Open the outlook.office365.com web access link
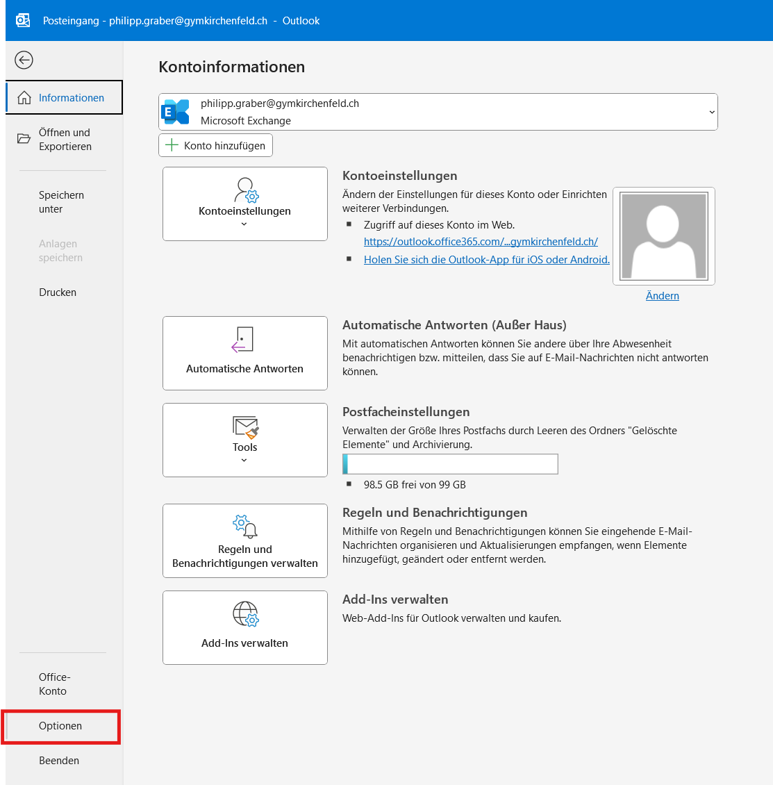 pos(481,241)
